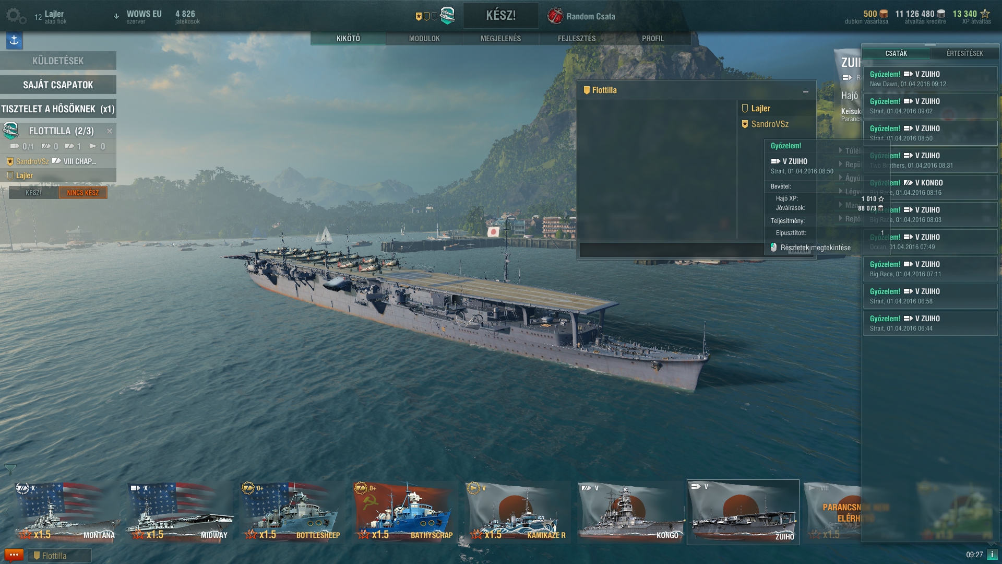
Task: Click the anchor port icon
Action: pos(14,40)
